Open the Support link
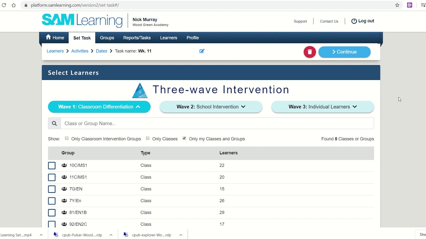 (x=300, y=21)
